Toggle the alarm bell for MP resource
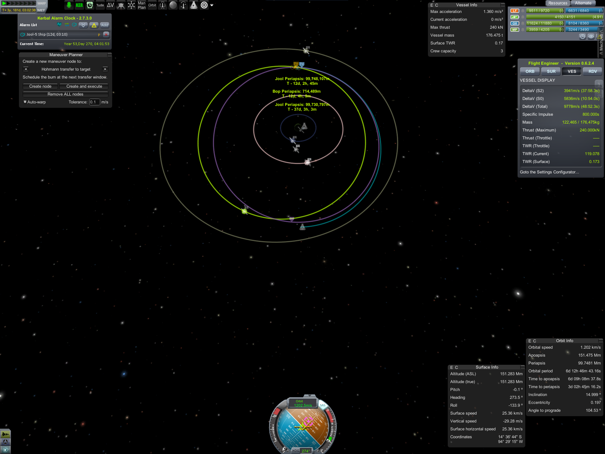 (523, 30)
